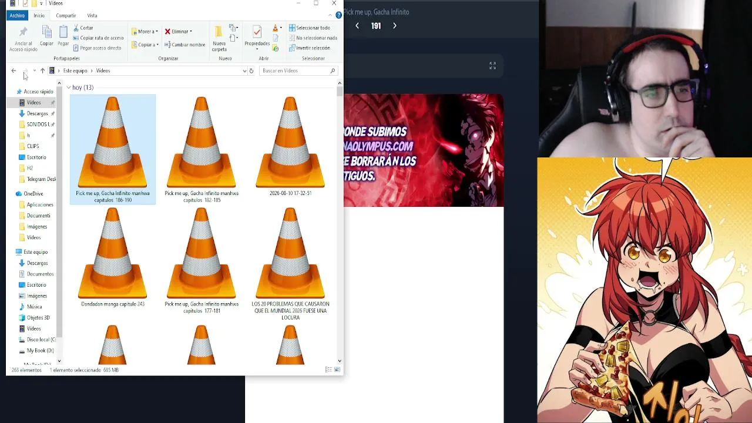This screenshot has height=423, width=752.
Task: Open recent locations dropdown next to forward arrow
Action: (34, 70)
